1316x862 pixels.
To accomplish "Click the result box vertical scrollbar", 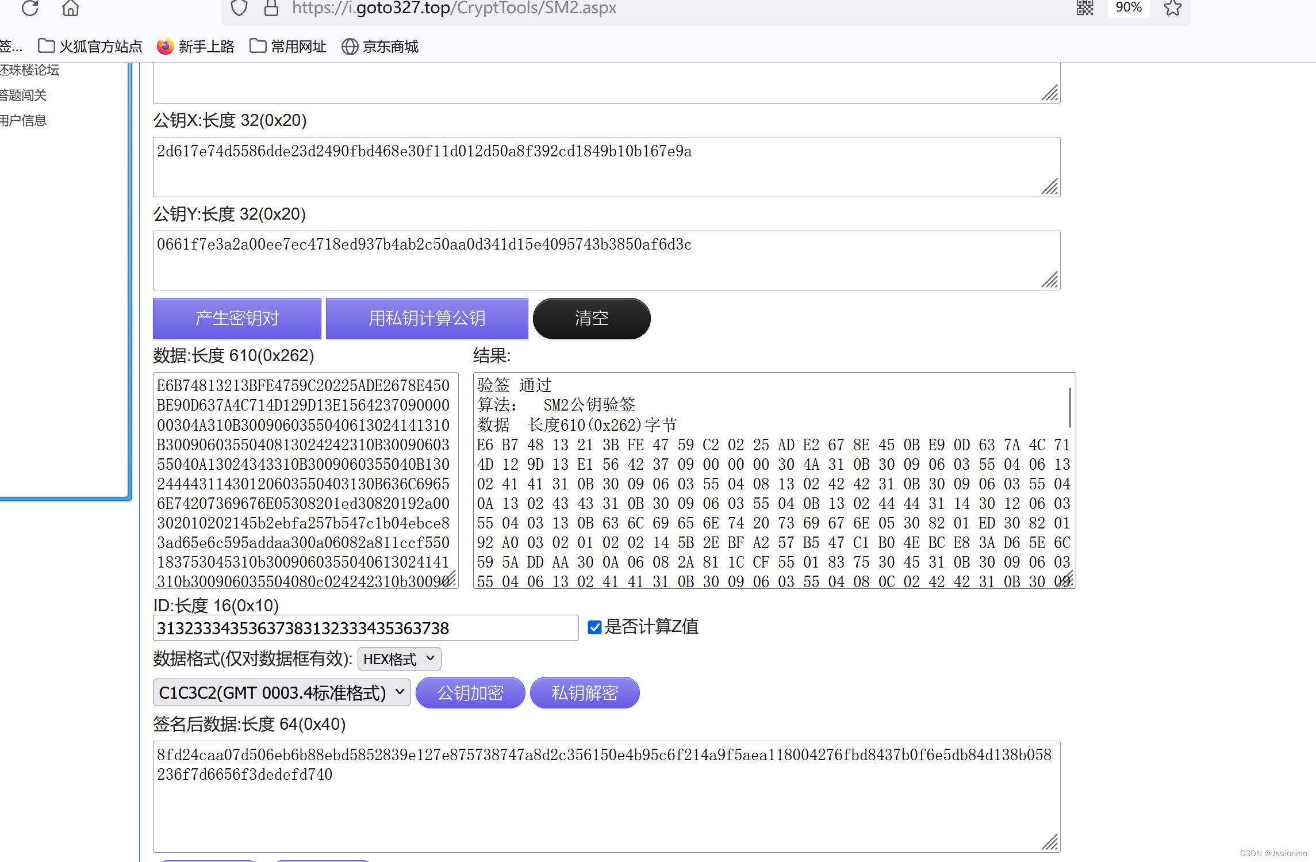I will tap(1069, 408).
